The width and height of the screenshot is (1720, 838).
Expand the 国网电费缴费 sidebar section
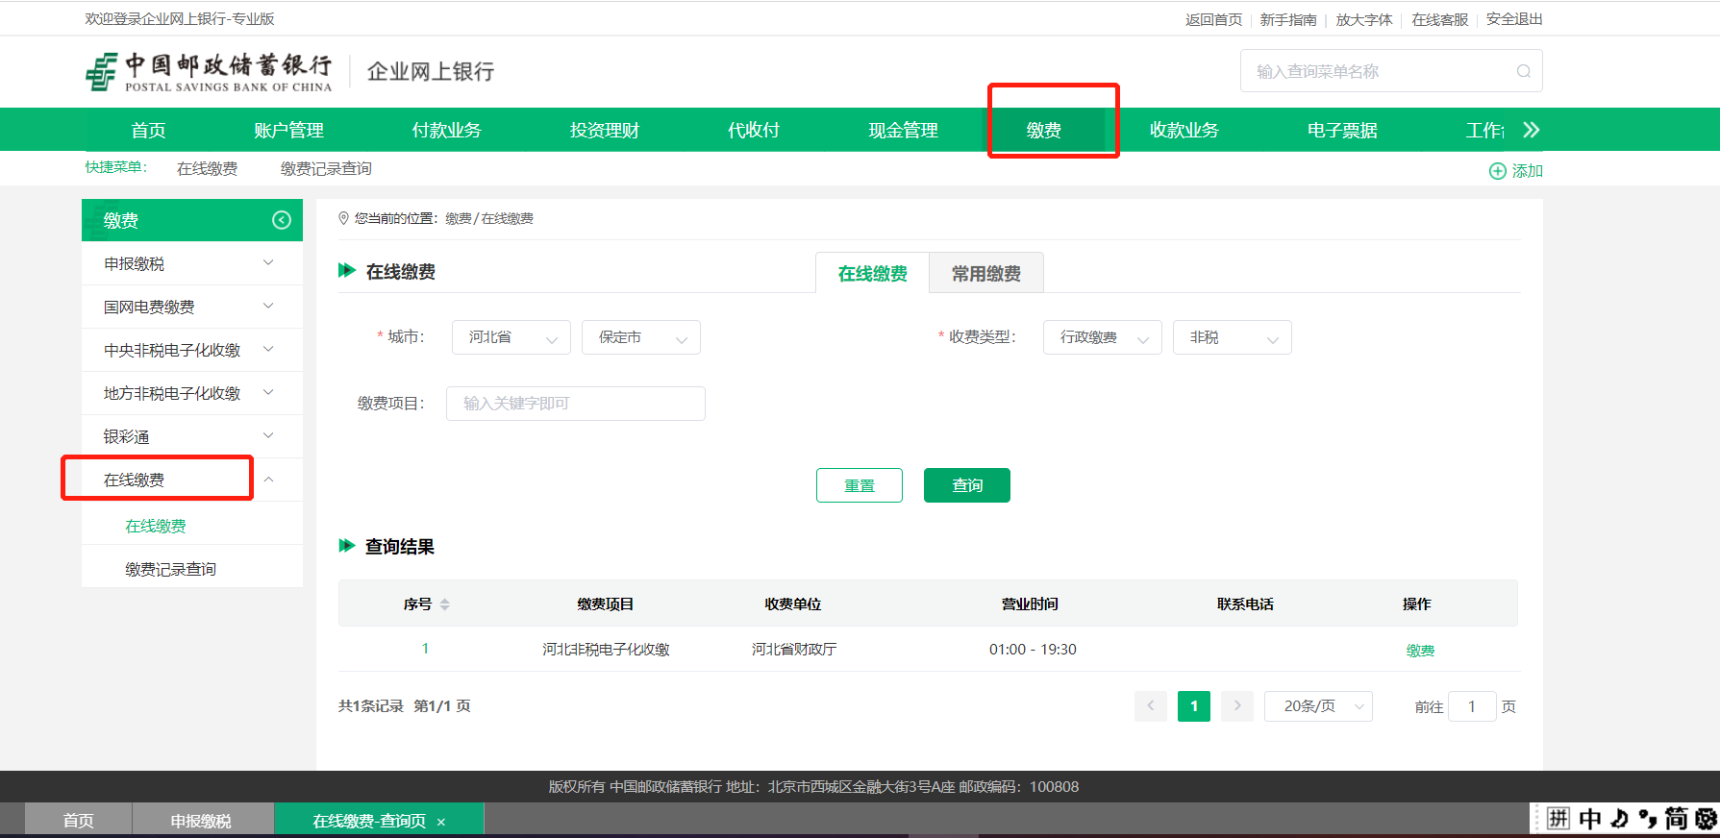[268, 307]
